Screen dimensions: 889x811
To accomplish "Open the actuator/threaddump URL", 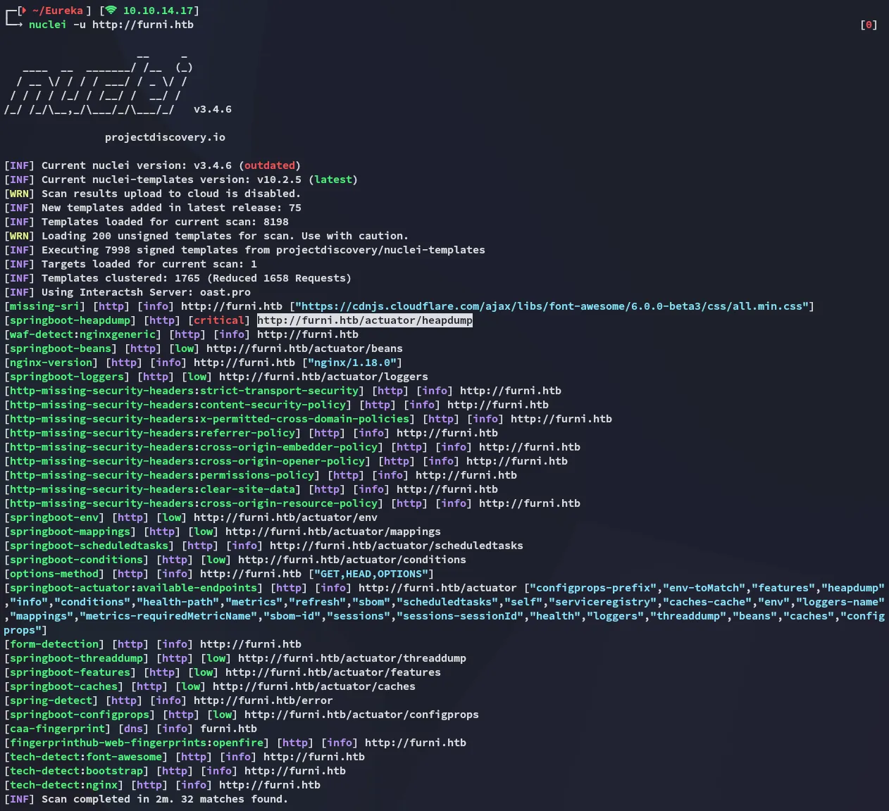I will pos(352,658).
